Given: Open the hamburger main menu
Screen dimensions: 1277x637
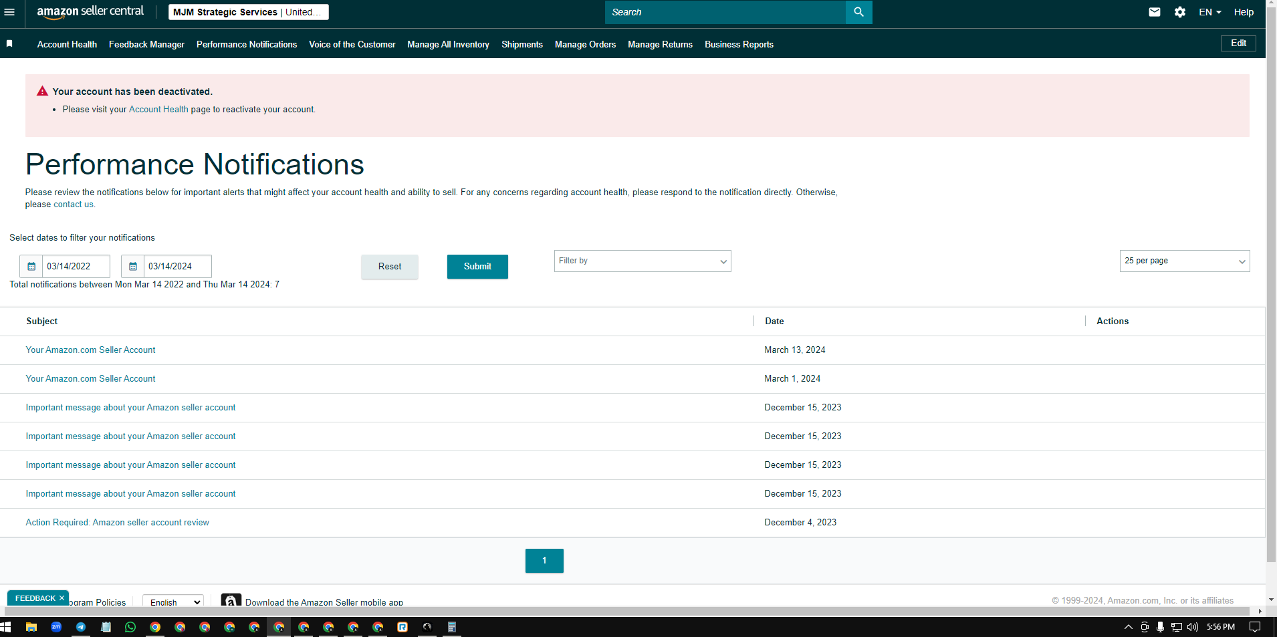Looking at the screenshot, I should tap(9, 12).
